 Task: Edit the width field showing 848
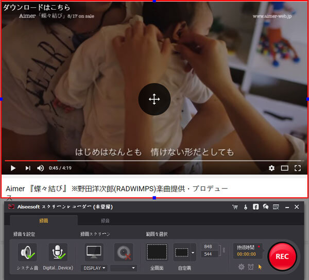[210, 247]
